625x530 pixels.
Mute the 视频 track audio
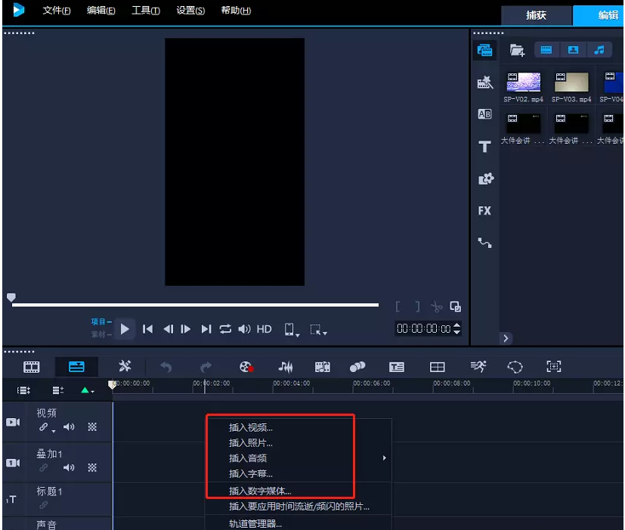pos(69,427)
